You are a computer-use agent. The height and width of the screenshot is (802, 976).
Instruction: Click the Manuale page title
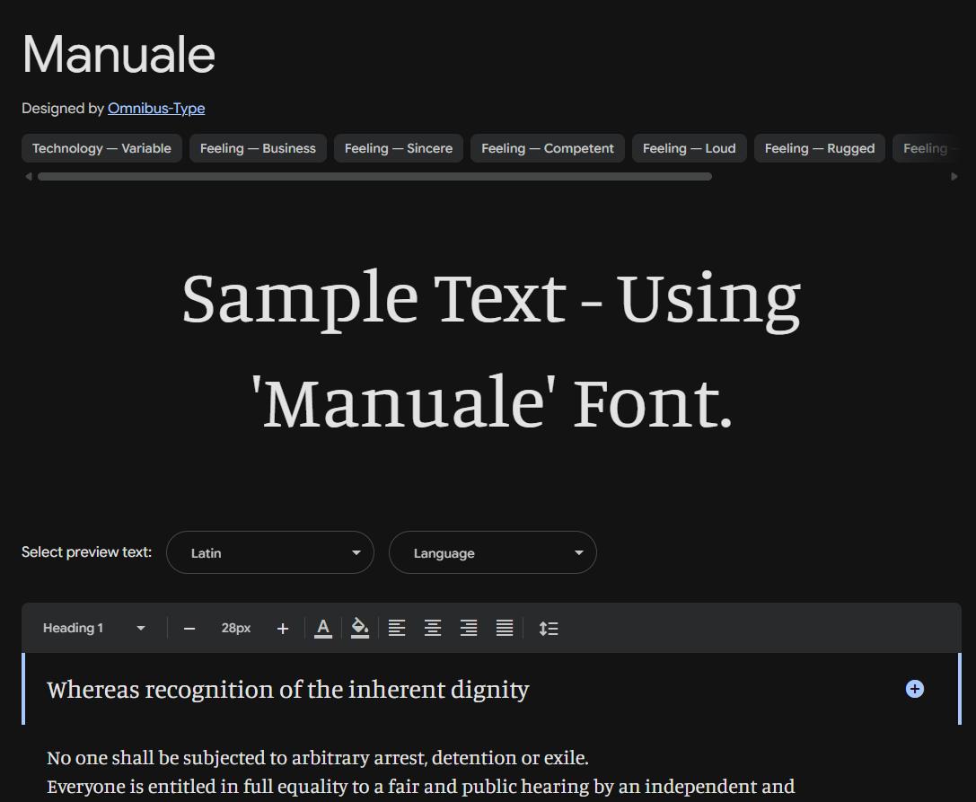119,55
